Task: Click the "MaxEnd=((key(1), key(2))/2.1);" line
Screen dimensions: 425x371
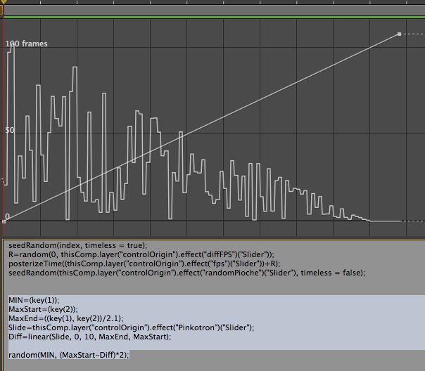Action: [66, 318]
